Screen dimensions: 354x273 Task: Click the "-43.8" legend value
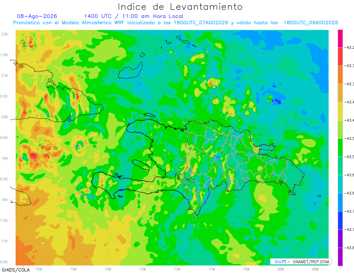(350, 248)
